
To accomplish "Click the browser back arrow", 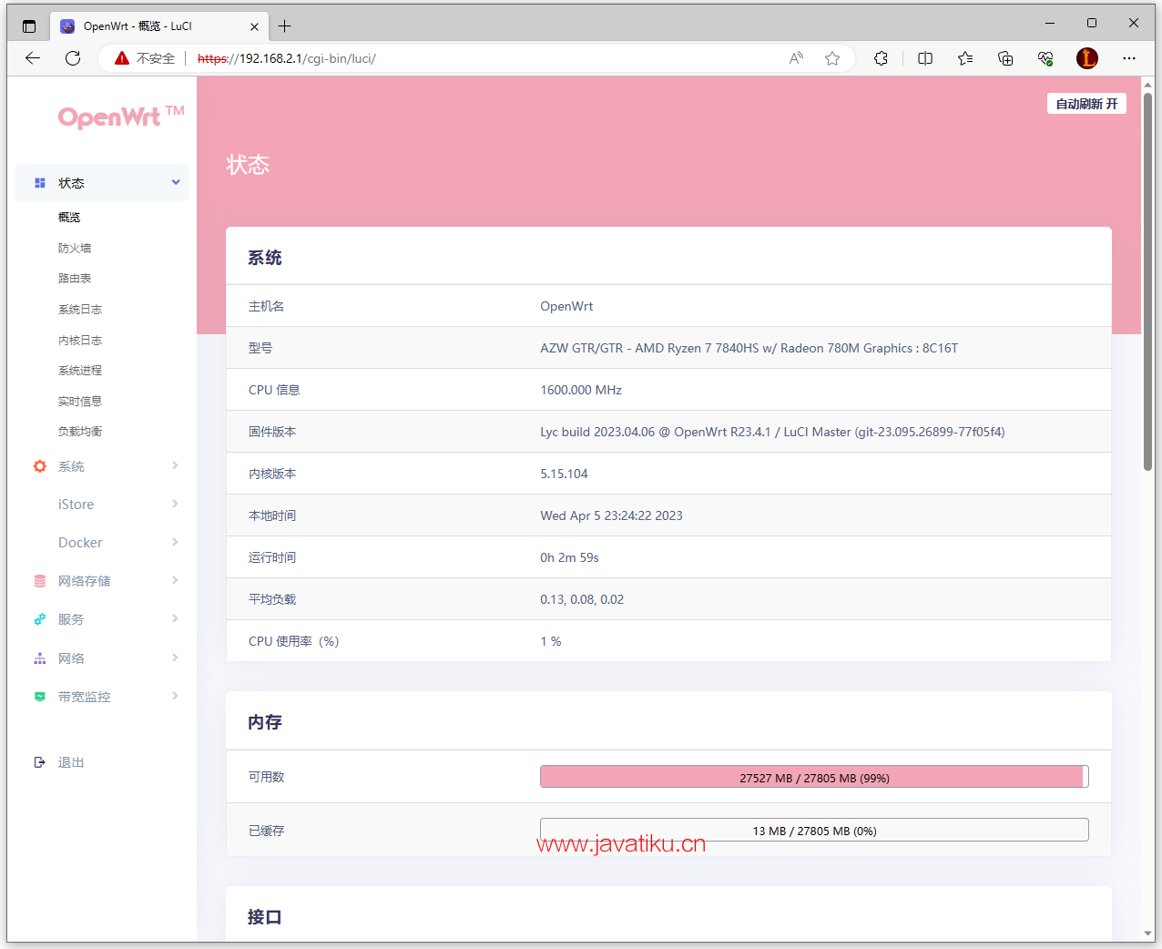I will point(33,58).
